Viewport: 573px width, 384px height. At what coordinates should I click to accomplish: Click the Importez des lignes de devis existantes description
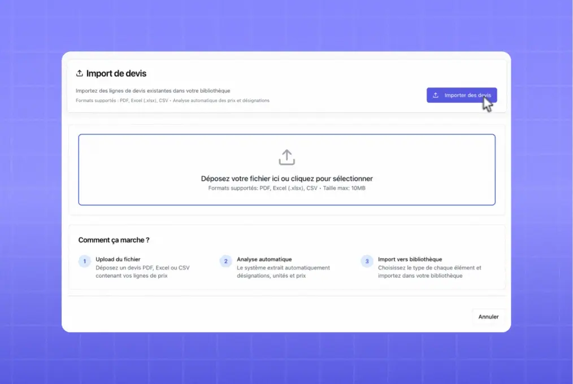153,91
